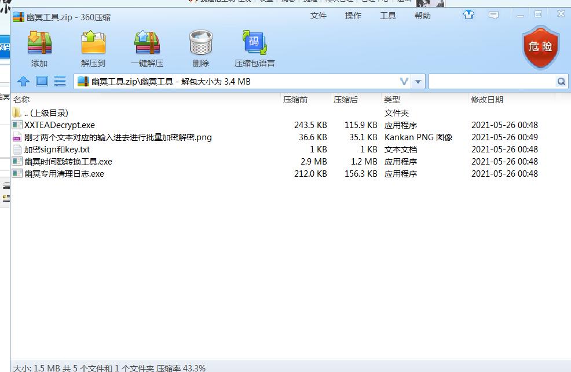Click the search magnifier icon

pyautogui.click(x=561, y=82)
